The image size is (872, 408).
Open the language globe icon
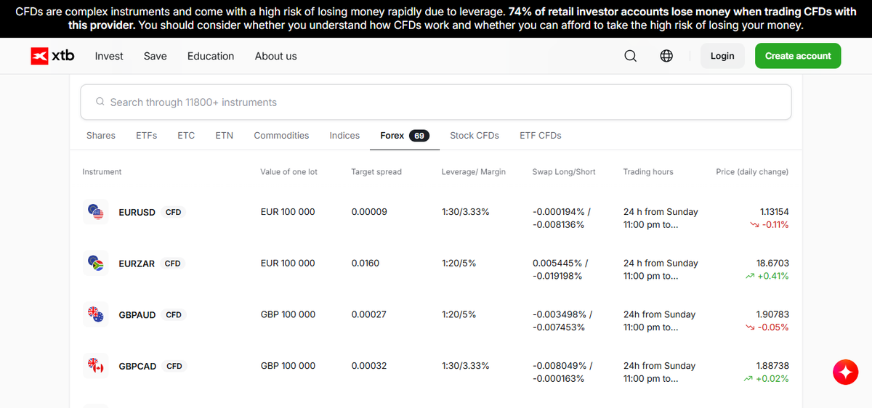(x=666, y=56)
